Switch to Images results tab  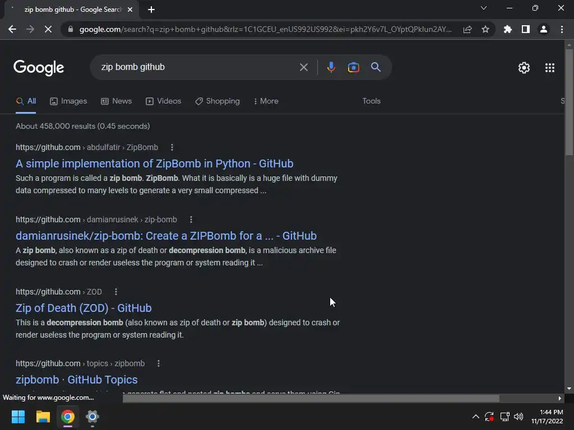[68, 101]
